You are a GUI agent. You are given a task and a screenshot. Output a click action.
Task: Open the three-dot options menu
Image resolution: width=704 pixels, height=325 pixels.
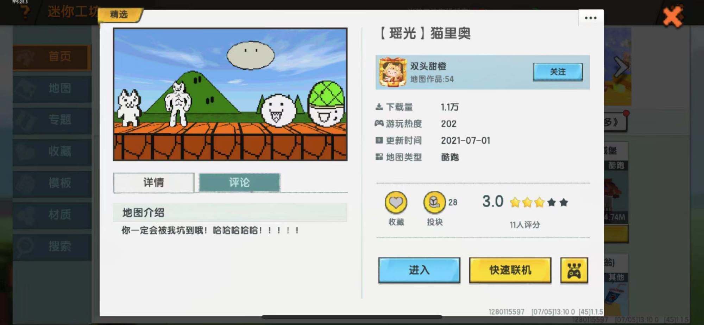[x=590, y=18]
